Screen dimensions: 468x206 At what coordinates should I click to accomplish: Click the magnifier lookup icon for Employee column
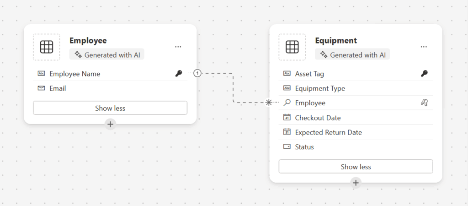(287, 103)
